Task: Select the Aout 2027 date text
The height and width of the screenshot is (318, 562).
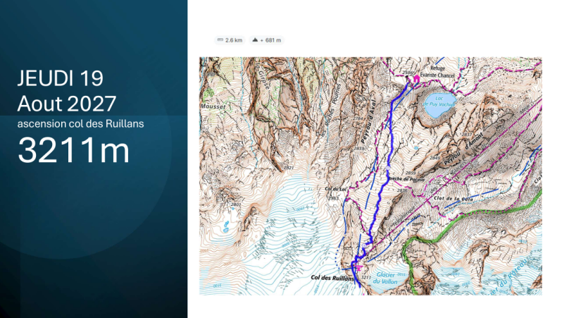Action: tap(67, 104)
